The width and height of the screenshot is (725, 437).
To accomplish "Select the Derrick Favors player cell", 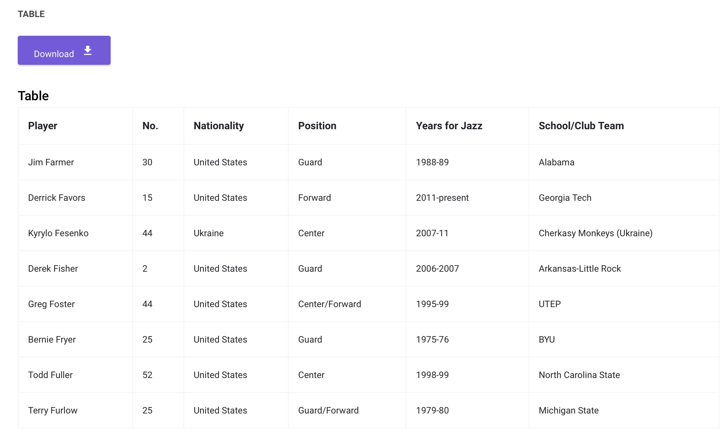I will point(75,198).
